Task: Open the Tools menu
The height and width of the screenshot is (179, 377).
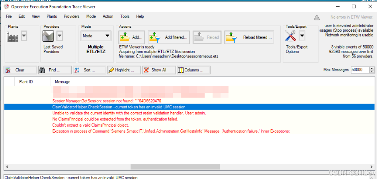Action: pos(125,16)
